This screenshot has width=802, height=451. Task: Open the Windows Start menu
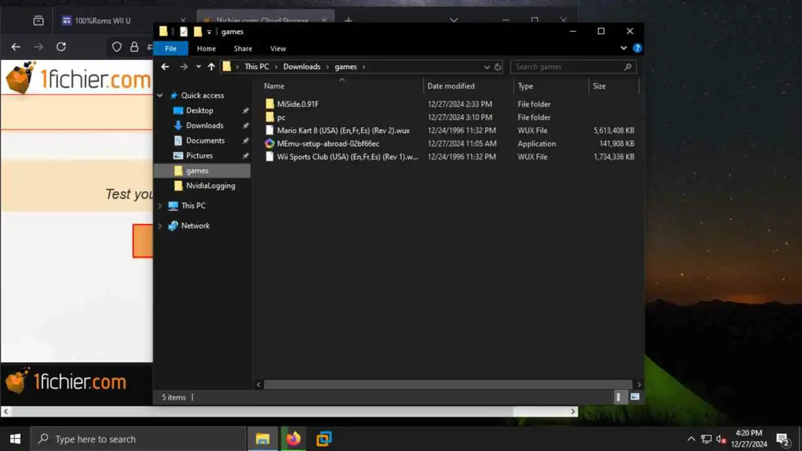[x=15, y=439]
